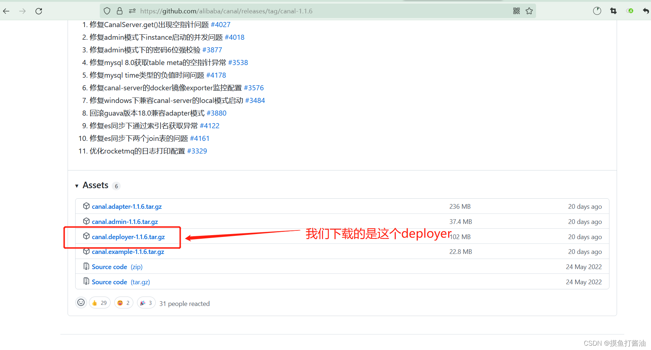Screen dimensions: 651x350
Task: Reload the current GitHub page
Action: coord(39,11)
